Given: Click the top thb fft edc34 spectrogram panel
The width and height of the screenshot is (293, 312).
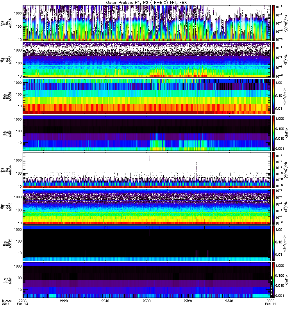Looking at the screenshot, I should pos(146,23).
